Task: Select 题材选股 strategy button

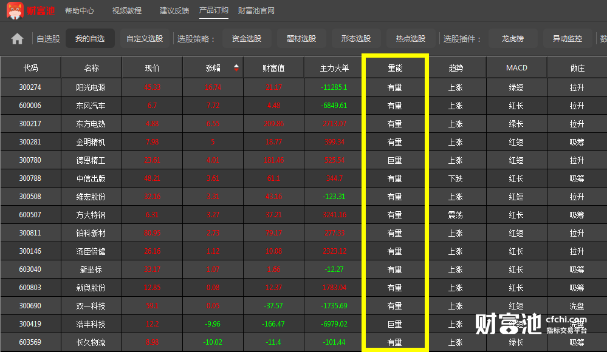Action: click(x=301, y=38)
